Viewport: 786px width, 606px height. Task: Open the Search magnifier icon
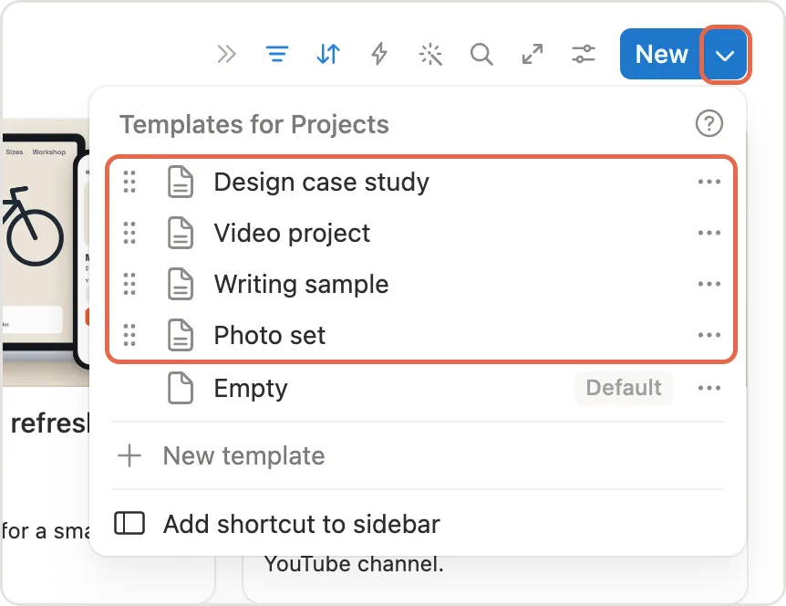pos(481,54)
